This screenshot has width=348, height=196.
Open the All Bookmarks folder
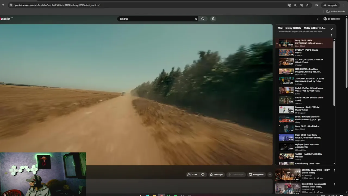pos(335,11)
